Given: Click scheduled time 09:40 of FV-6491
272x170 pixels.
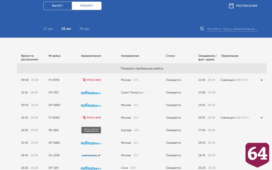Looking at the screenshot, I should click(25, 80).
